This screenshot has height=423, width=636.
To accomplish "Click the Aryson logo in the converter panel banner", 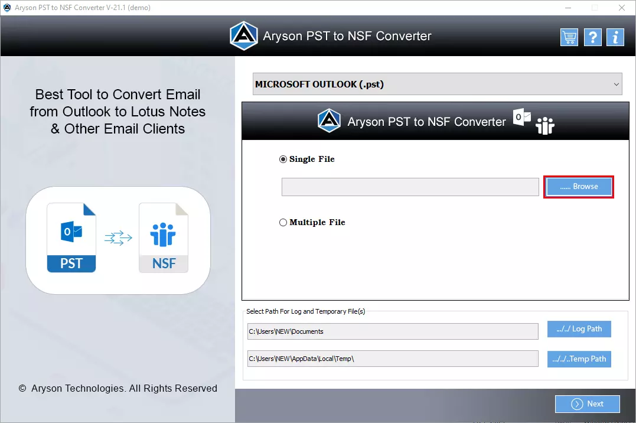I will 329,121.
